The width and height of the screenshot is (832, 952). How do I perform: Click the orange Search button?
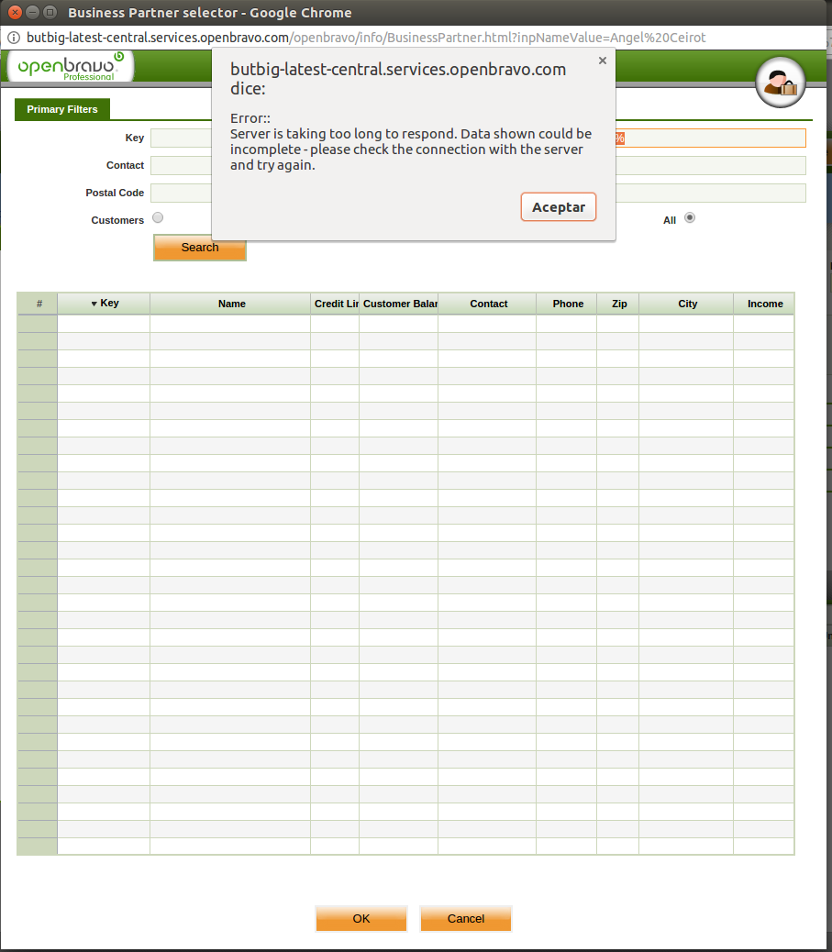[200, 248]
